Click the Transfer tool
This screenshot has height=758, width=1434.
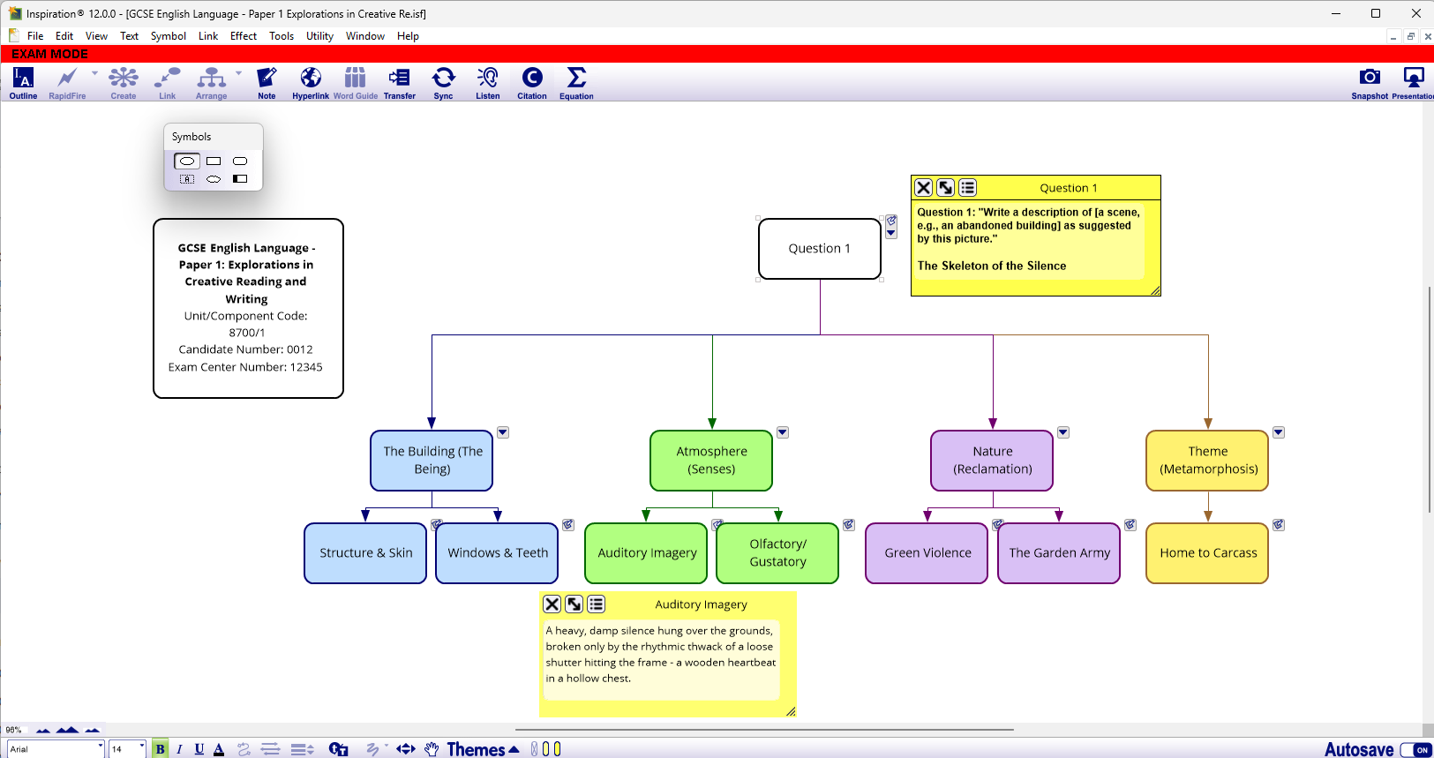(400, 83)
